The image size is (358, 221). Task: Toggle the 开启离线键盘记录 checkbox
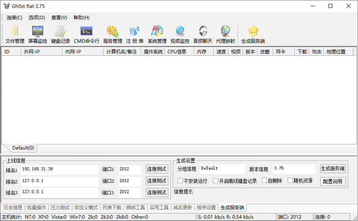(215, 181)
